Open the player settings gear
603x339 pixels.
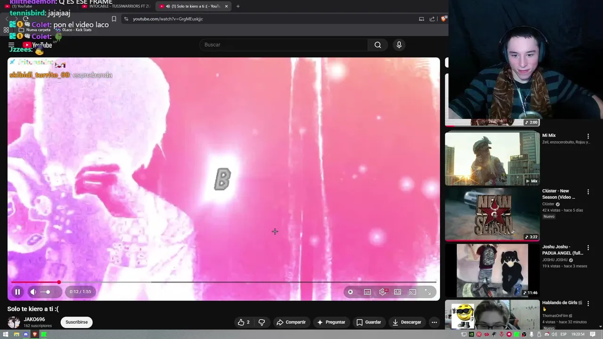coord(383,292)
